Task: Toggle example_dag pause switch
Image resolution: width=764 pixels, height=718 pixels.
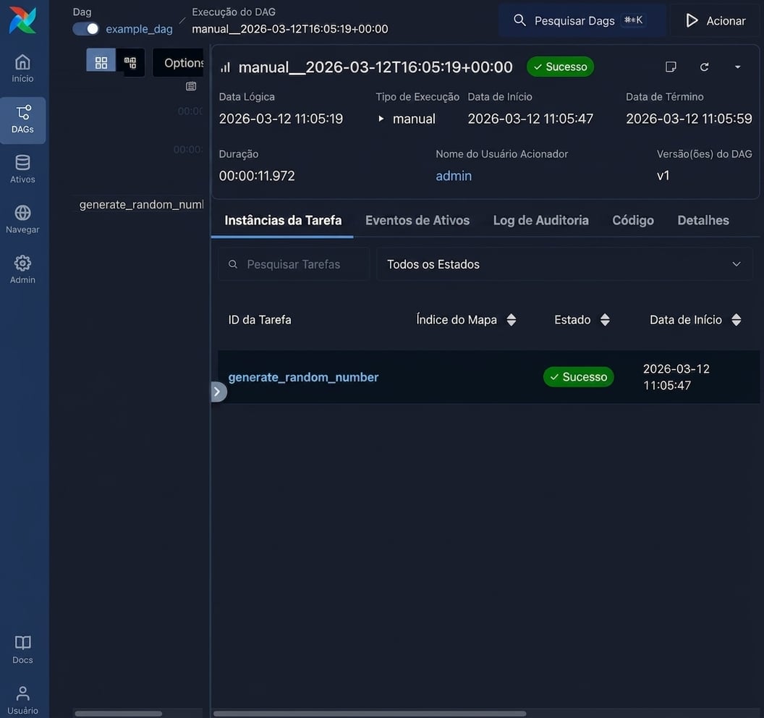Action: [86, 29]
